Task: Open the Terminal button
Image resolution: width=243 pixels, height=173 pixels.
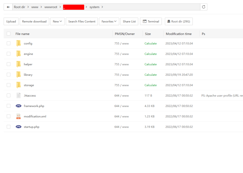Action: (151, 21)
